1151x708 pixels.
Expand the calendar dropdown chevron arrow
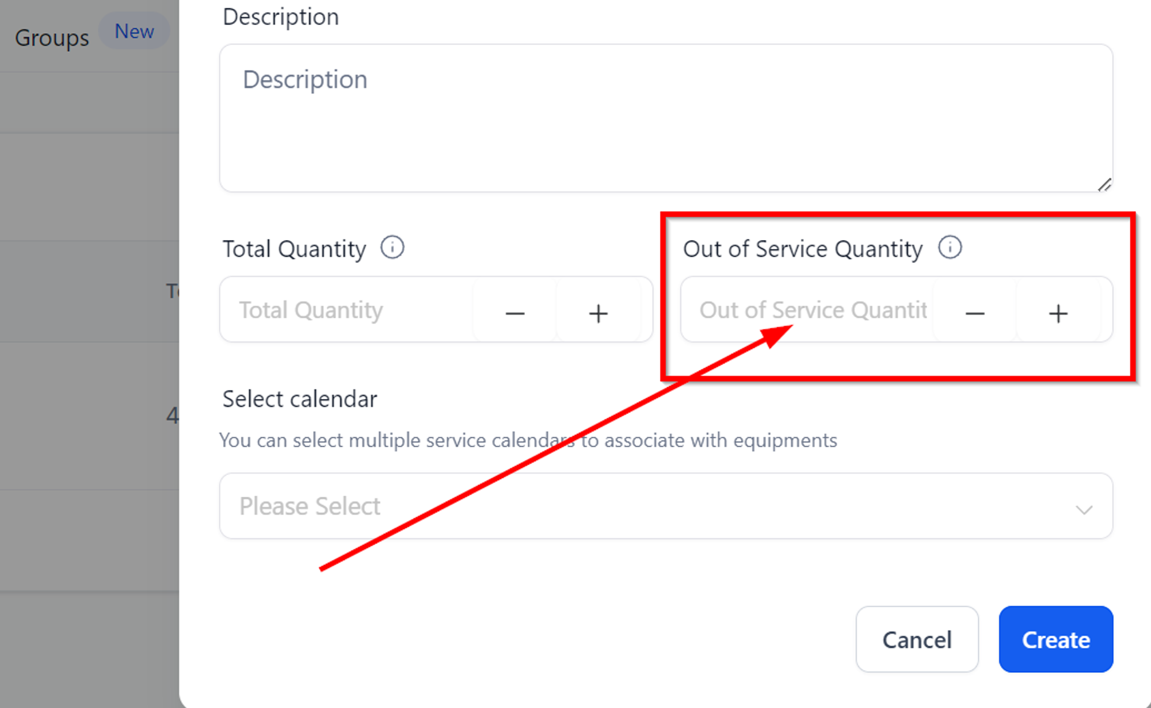(x=1084, y=509)
